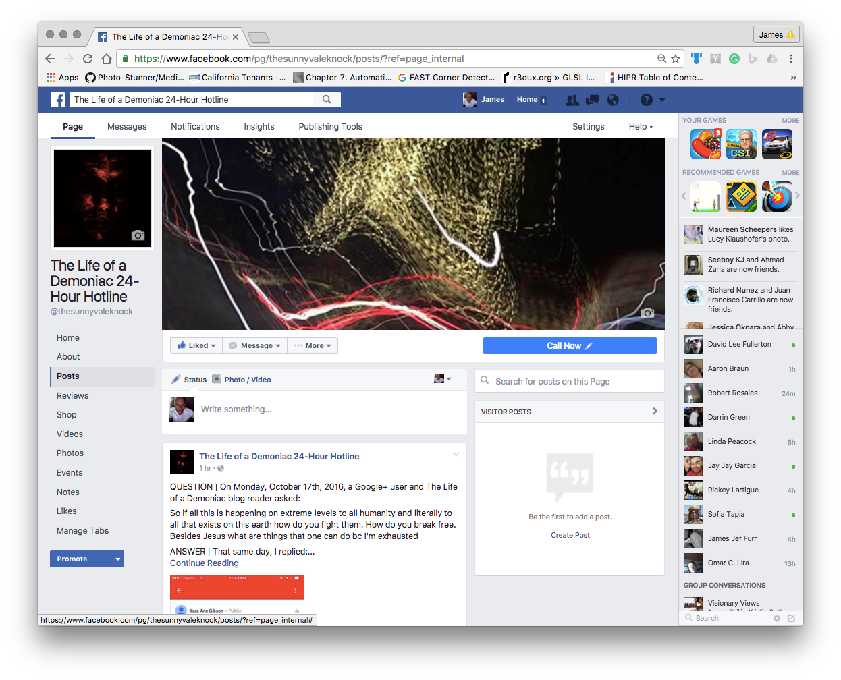Click Call Now button

(x=570, y=345)
